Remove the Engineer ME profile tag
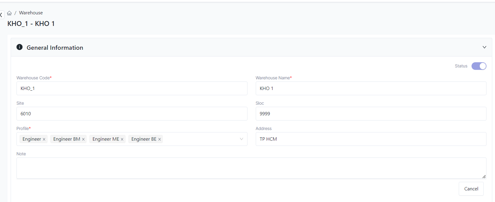This screenshot has height=202, width=495. coord(122,139)
